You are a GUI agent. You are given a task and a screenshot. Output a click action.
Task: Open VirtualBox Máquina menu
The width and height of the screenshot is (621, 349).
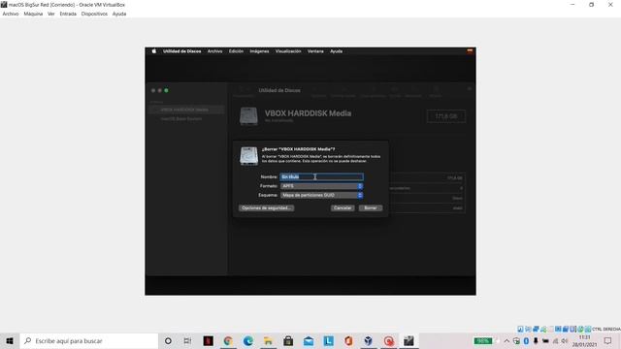coord(33,14)
